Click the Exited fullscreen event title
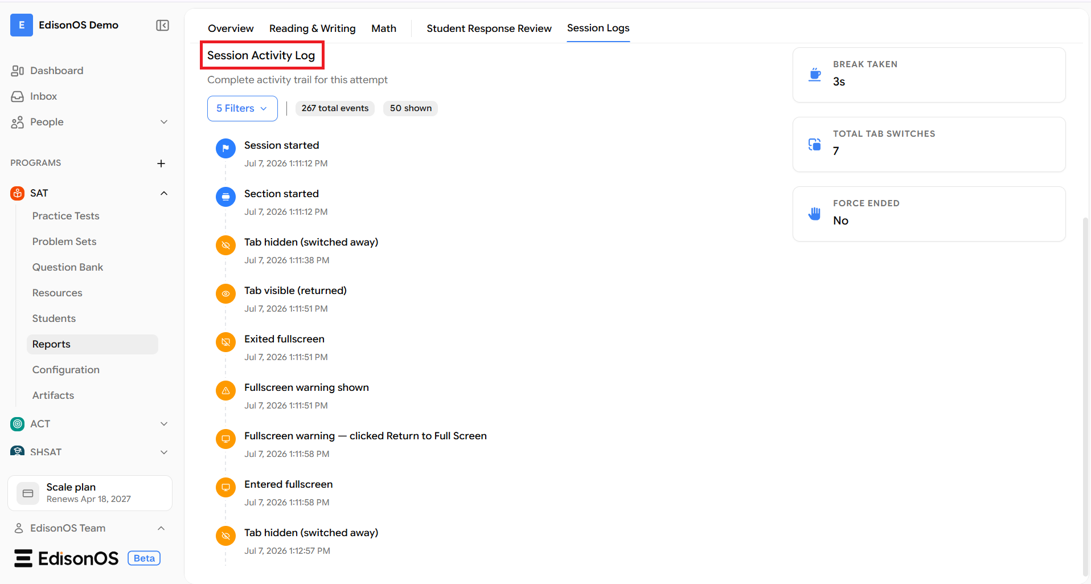1091x584 pixels. 284,339
